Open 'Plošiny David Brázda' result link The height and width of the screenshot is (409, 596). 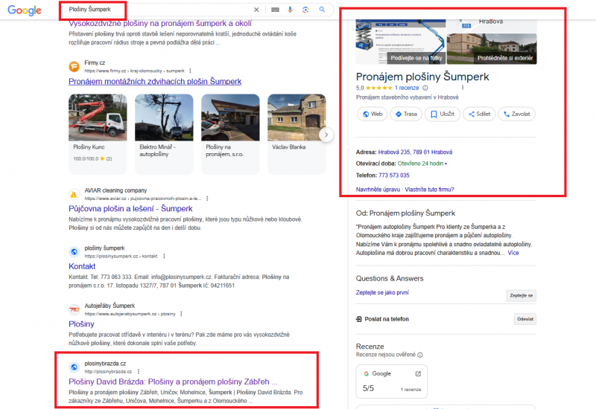[x=173, y=381]
